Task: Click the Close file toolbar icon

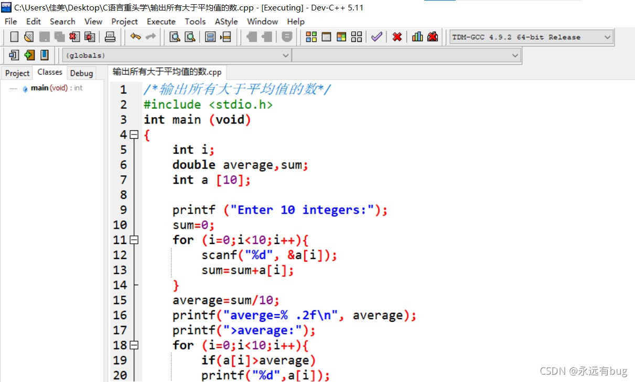Action: pos(74,37)
